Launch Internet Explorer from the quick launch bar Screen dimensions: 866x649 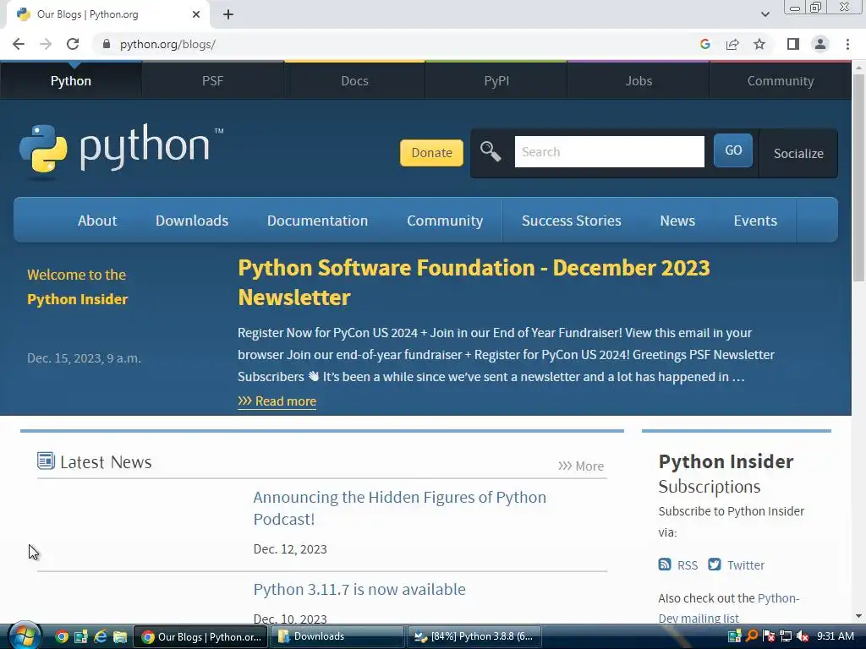pos(101,637)
